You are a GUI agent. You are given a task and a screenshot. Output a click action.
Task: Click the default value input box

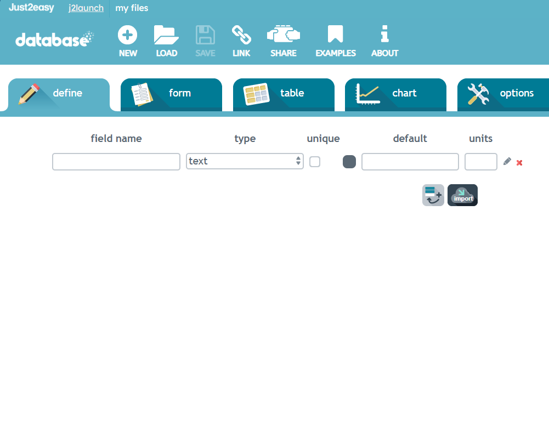coord(410,162)
